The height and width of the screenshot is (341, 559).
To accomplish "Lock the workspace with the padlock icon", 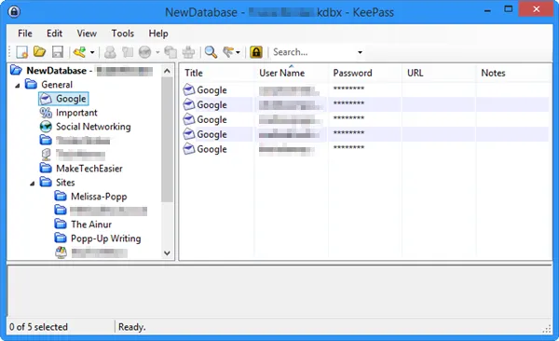I will tap(256, 52).
